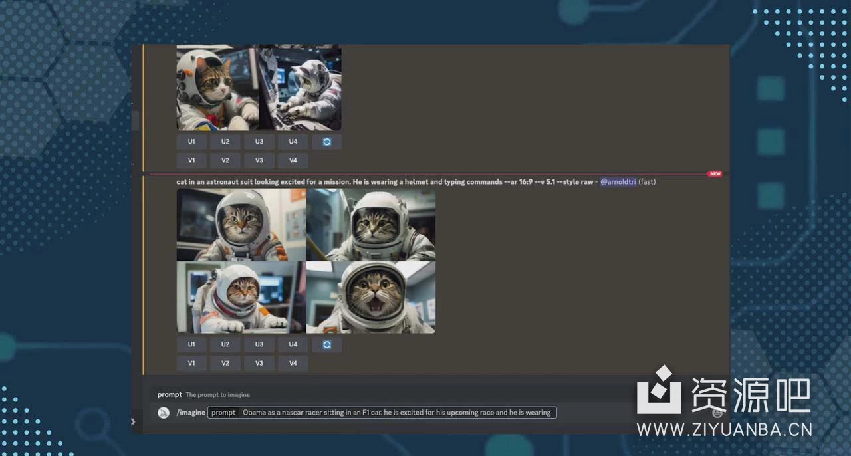Click V3 under the upper image grid
The width and height of the screenshot is (851, 456).
(259, 160)
